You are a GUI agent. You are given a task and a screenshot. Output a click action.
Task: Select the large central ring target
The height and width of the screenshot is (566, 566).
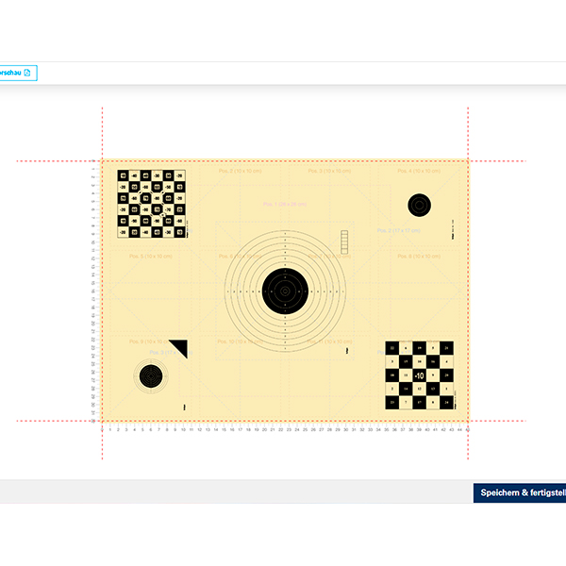284,289
